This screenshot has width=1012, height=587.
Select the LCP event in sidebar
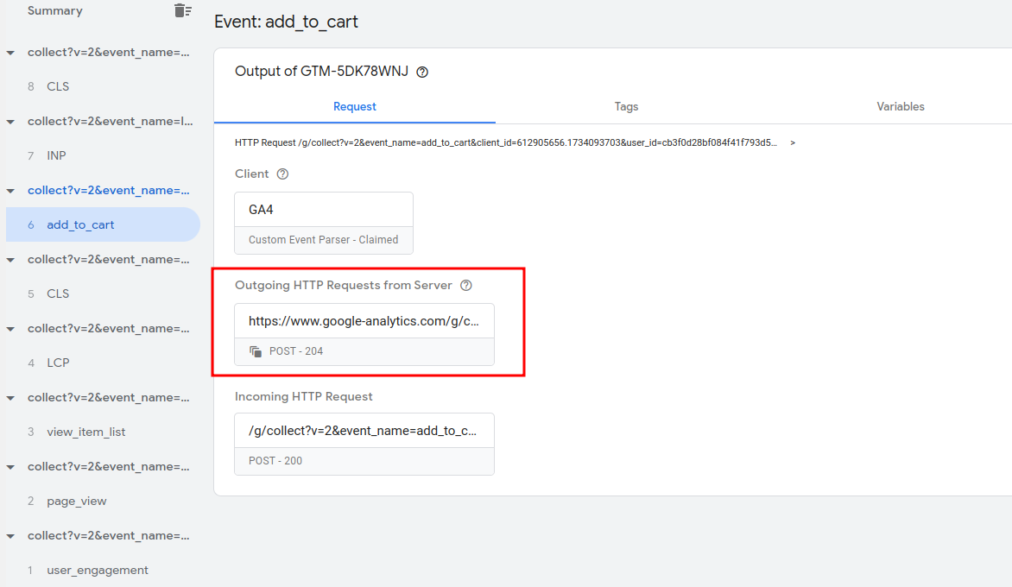pyautogui.click(x=58, y=363)
